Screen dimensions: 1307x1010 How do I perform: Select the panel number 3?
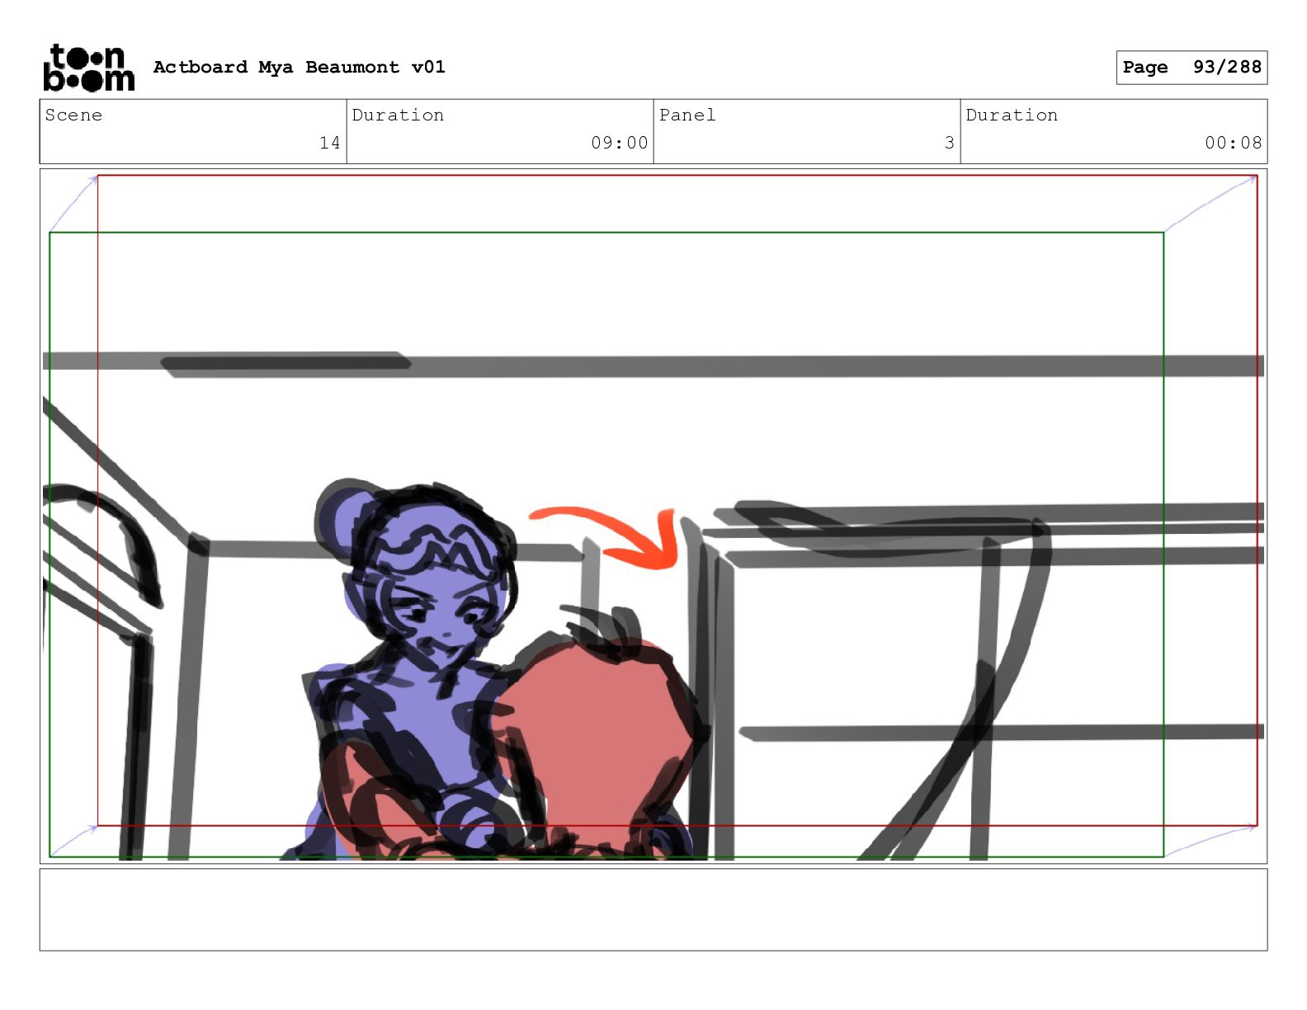tap(949, 143)
